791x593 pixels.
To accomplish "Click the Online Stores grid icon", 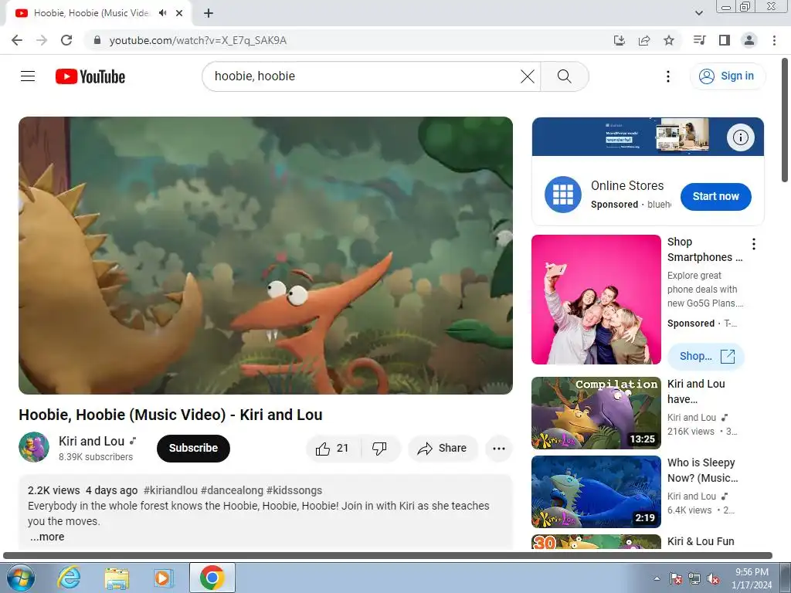I will (563, 195).
